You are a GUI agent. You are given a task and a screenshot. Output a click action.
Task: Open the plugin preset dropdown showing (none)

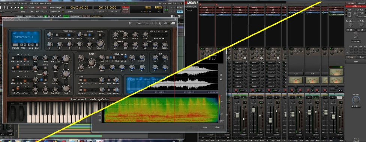(x=141, y=23)
